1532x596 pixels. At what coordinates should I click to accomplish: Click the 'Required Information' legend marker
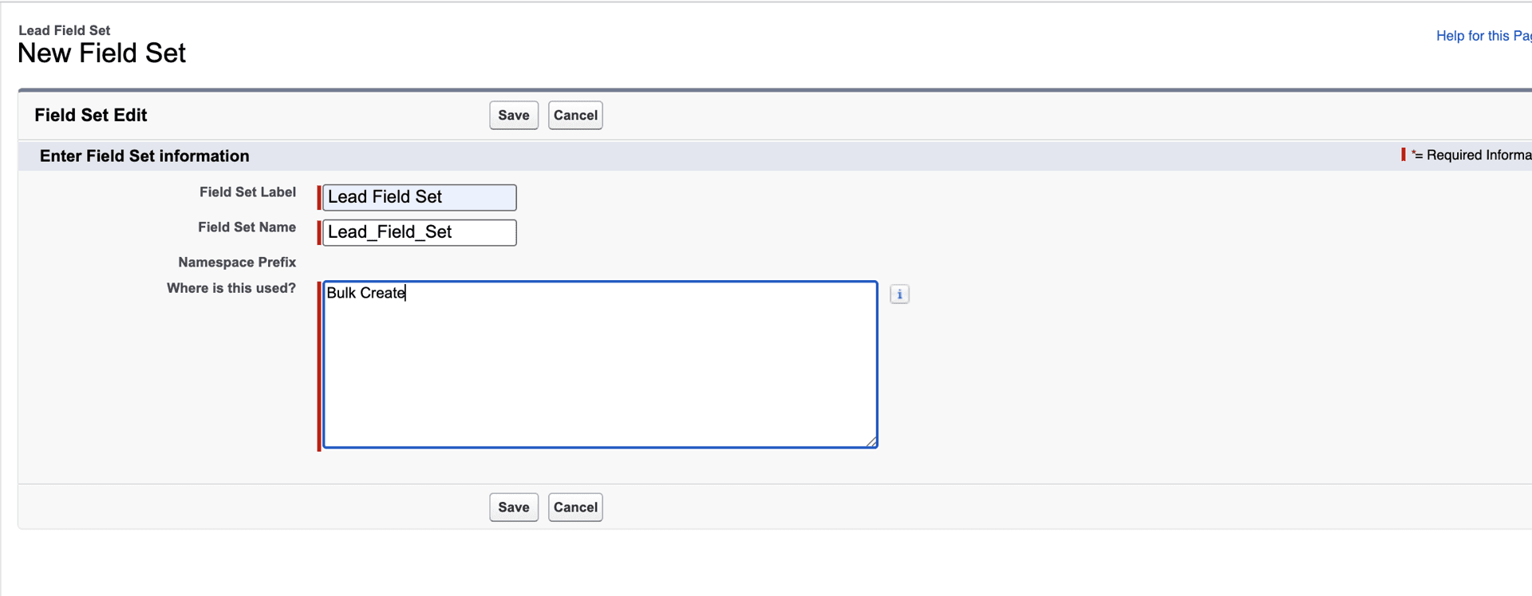[x=1404, y=154]
